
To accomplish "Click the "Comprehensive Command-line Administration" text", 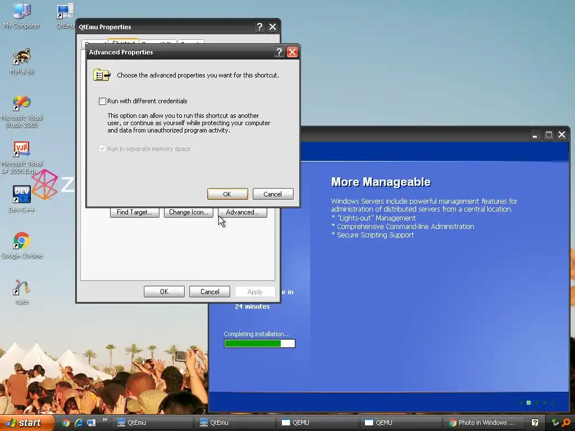I will 405,227.
